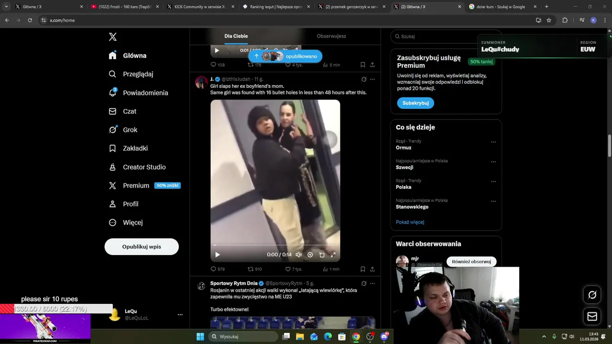Open Premium in sidebar
The image size is (612, 344).
pos(144,185)
